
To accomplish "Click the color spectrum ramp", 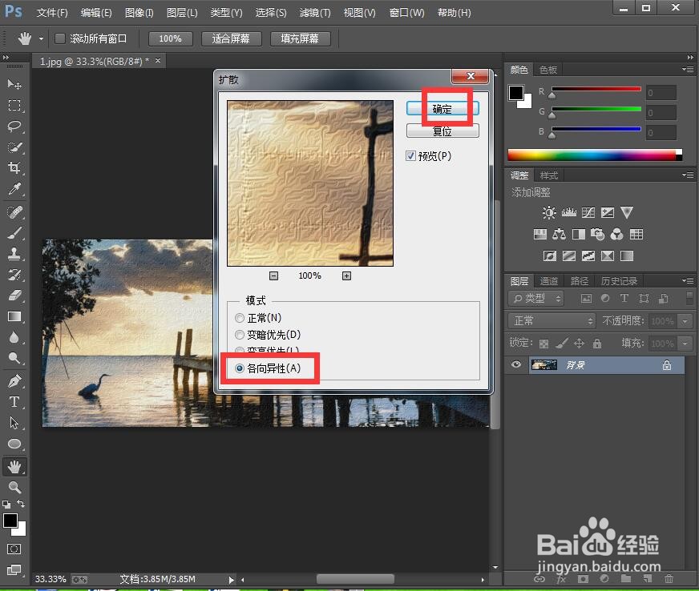I will tap(595, 155).
